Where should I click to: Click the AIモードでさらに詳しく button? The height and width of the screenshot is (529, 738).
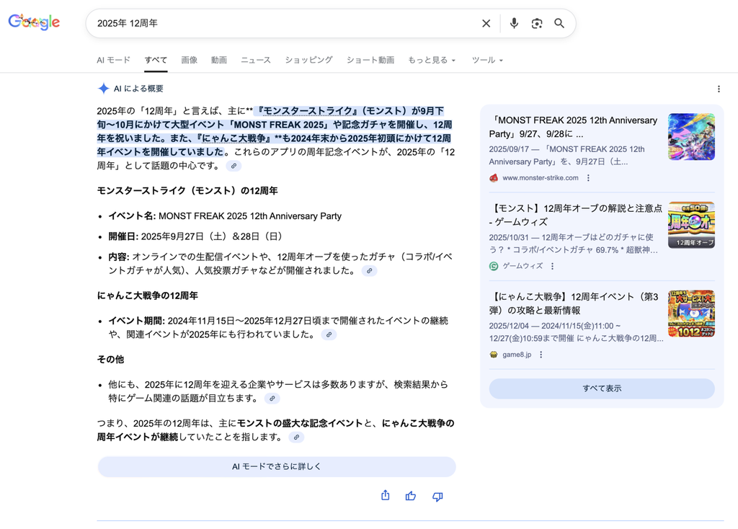tap(277, 468)
